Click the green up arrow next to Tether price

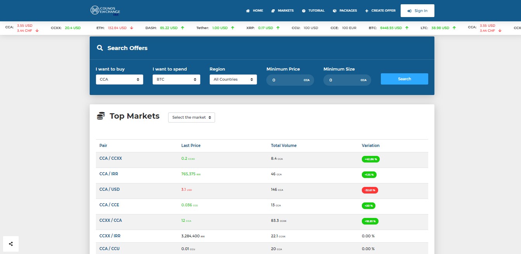point(233,28)
